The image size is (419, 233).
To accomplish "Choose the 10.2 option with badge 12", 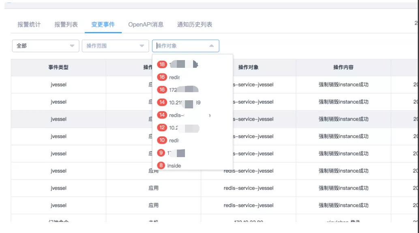I will [x=192, y=128].
